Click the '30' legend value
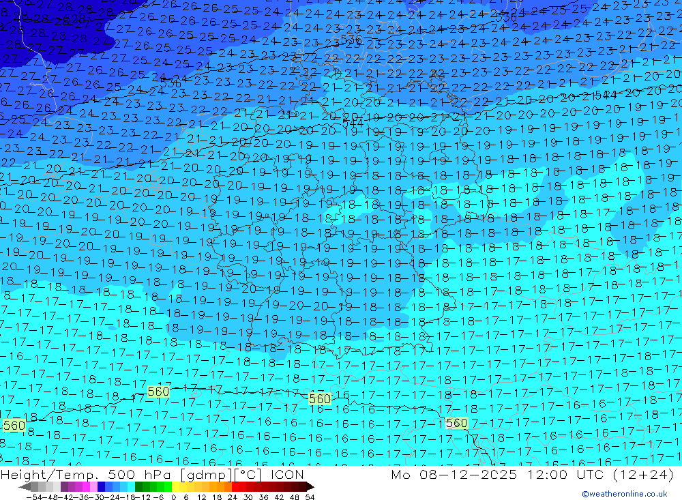682x500 pixels. [x=248, y=497]
